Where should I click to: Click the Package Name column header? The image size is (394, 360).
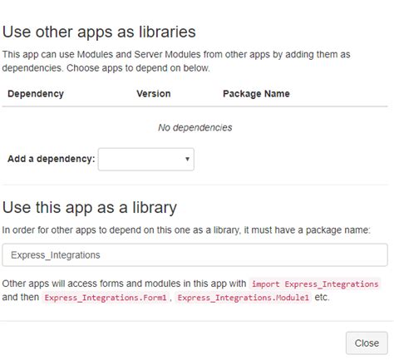256,94
